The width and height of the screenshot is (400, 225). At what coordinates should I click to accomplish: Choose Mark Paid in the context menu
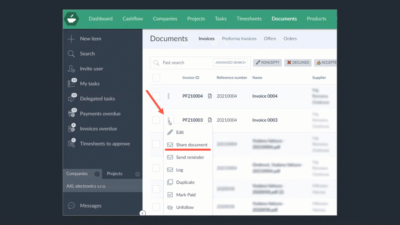coord(188,195)
